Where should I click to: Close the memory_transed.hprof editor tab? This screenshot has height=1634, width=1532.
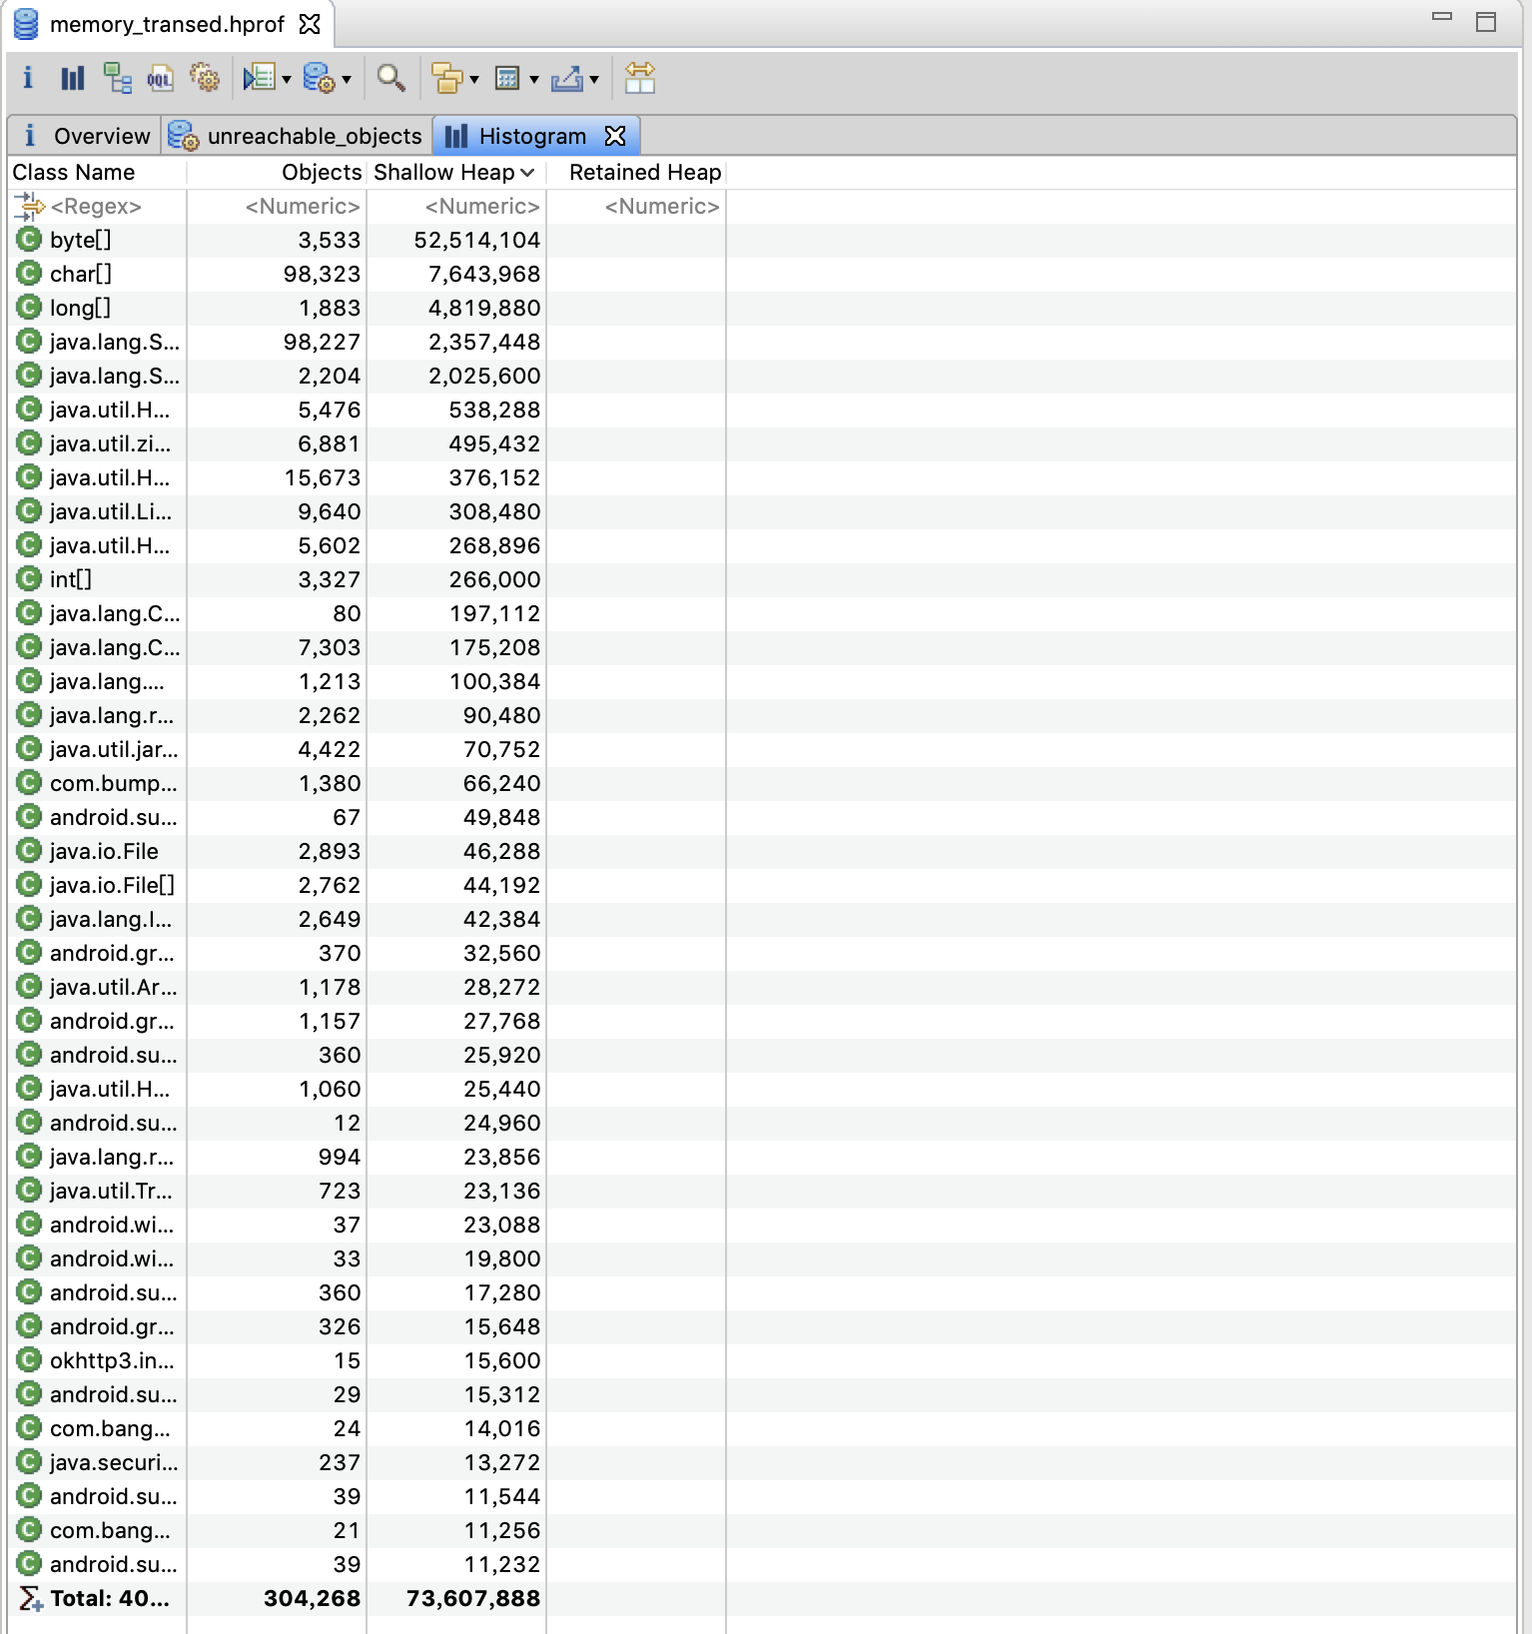[311, 24]
